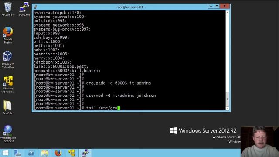Click the 'ssh_keys:x:999:' line
The image size is (279, 157).
(51, 38)
